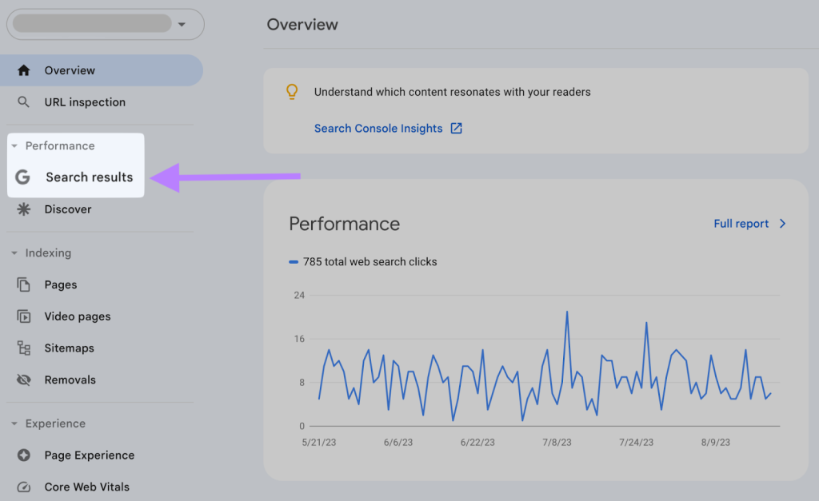Open Discover via its asterisk icon
The width and height of the screenshot is (819, 501).
tap(25, 209)
